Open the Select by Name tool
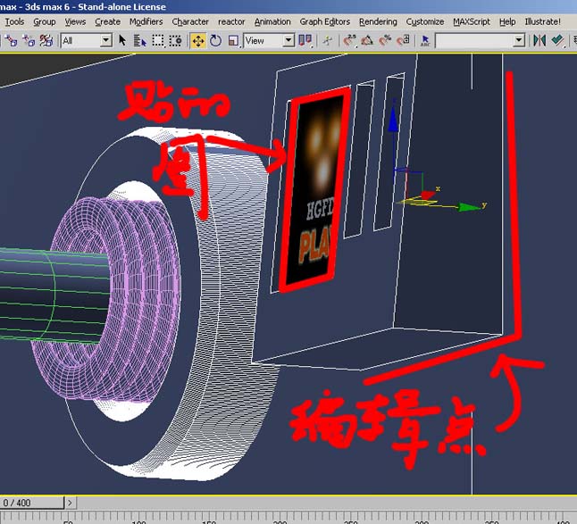This screenshot has width=577, height=524. tap(139, 40)
